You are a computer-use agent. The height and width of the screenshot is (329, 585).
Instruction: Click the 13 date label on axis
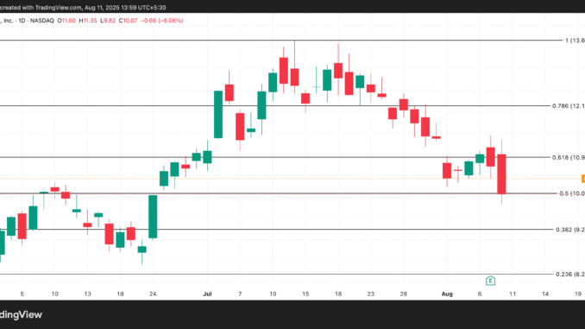pos(87,294)
